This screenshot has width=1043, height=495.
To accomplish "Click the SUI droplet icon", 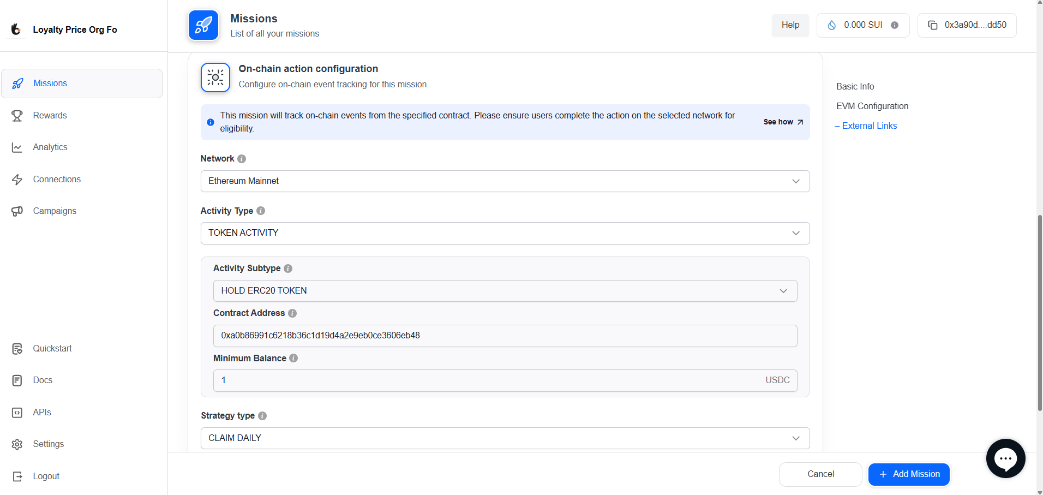I will coord(832,25).
